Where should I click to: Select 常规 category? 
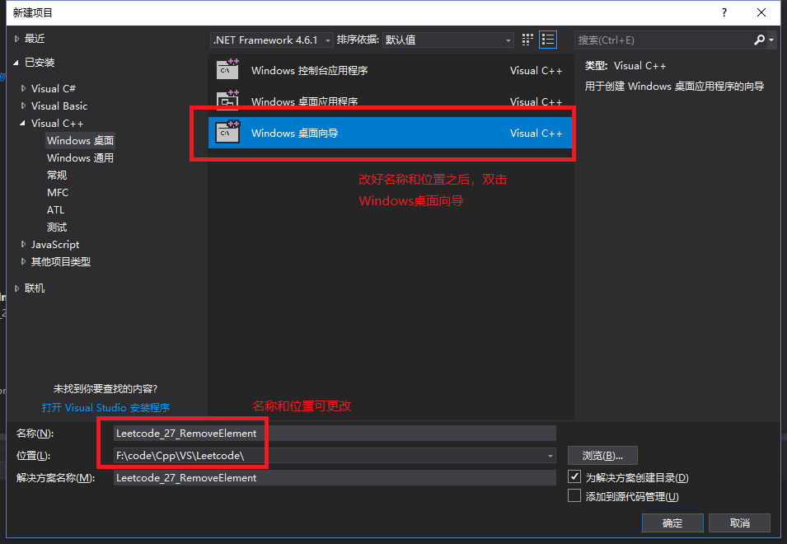pos(57,175)
